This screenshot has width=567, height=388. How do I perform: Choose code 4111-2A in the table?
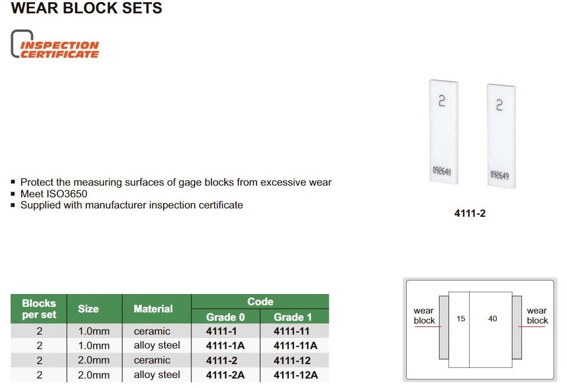225,375
